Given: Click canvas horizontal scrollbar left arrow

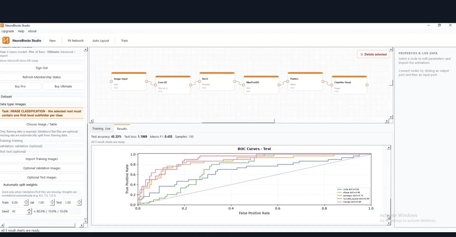Looking at the screenshot, I should pos(92,121).
